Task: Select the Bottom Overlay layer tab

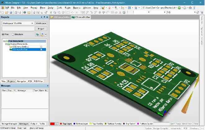Action: coord(113,124)
